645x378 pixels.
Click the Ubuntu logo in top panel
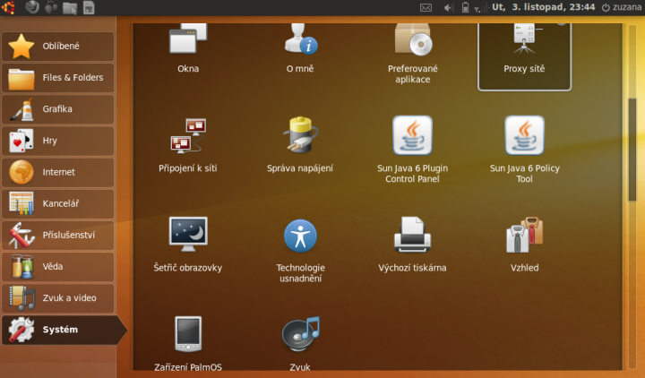coord(8,7)
